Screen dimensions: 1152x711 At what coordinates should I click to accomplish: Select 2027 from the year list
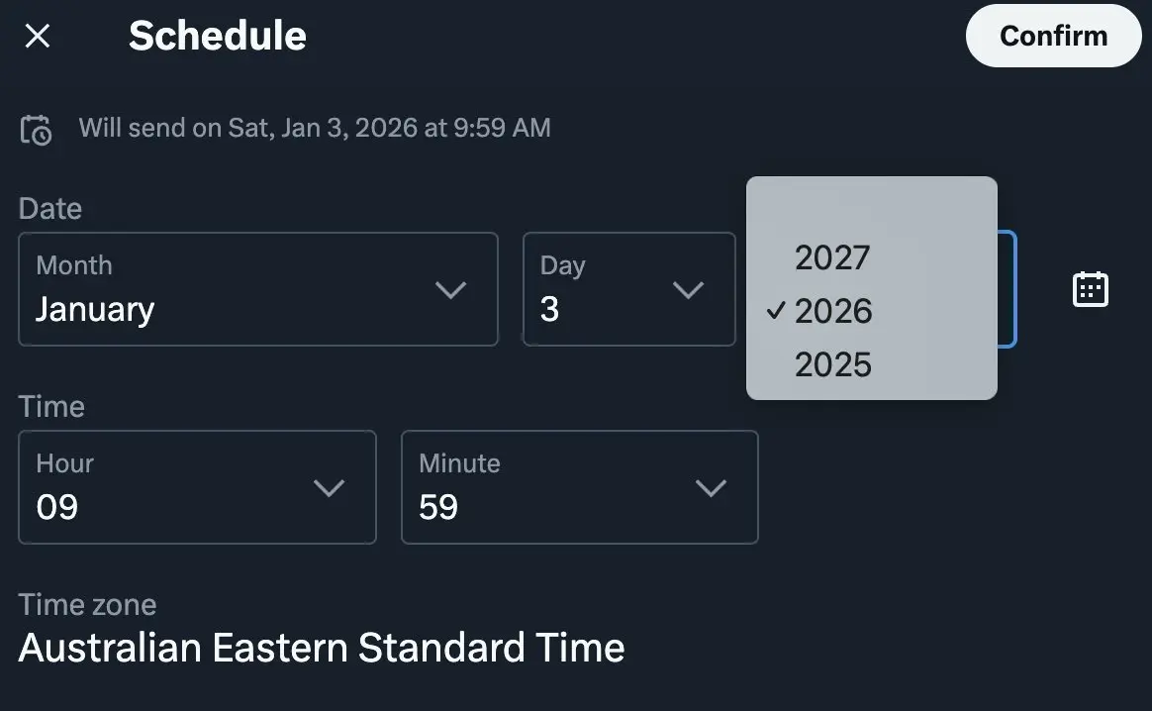(x=832, y=257)
